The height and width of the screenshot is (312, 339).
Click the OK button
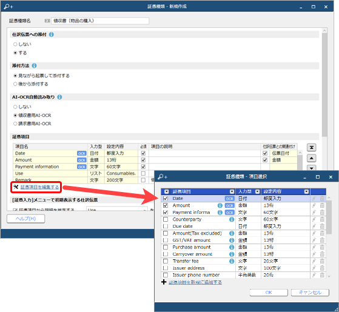269,293
